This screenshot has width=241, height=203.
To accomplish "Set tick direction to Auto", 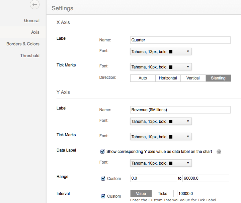I will point(143,78).
